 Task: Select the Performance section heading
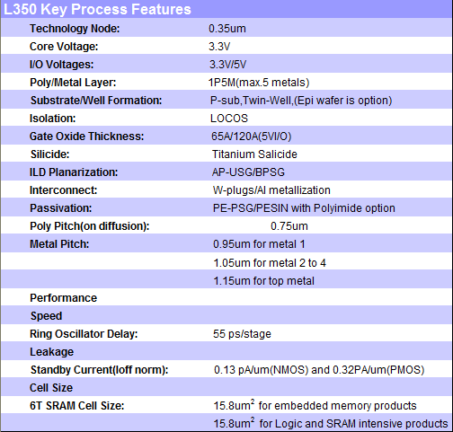click(x=64, y=298)
